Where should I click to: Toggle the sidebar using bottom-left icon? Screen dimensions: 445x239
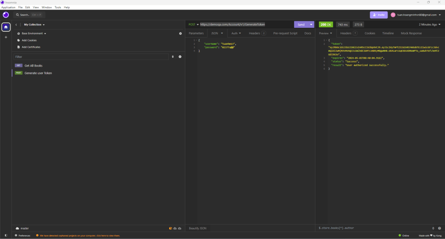pos(6,236)
